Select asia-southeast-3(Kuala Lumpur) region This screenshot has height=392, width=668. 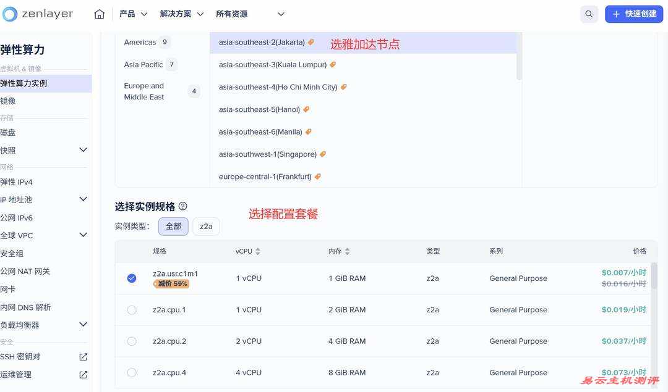[x=278, y=64]
